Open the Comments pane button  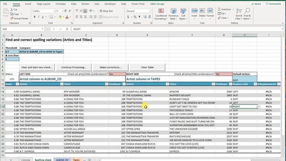pyautogui.click(x=273, y=4)
